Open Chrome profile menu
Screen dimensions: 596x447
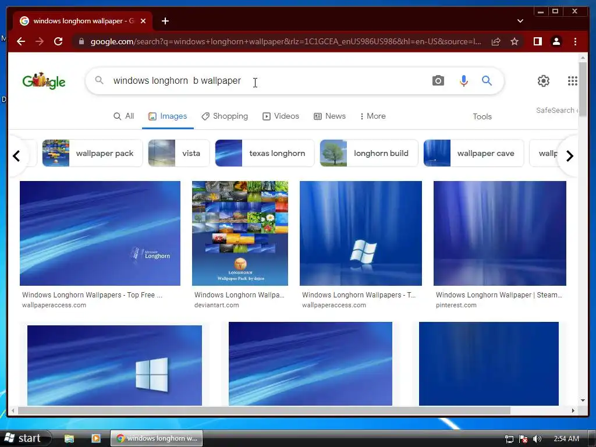pos(556,41)
